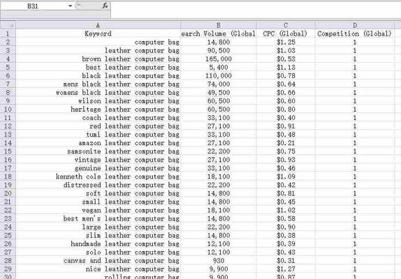
Task: Select the cell 'small leather computer bag'
Action: 98,202
